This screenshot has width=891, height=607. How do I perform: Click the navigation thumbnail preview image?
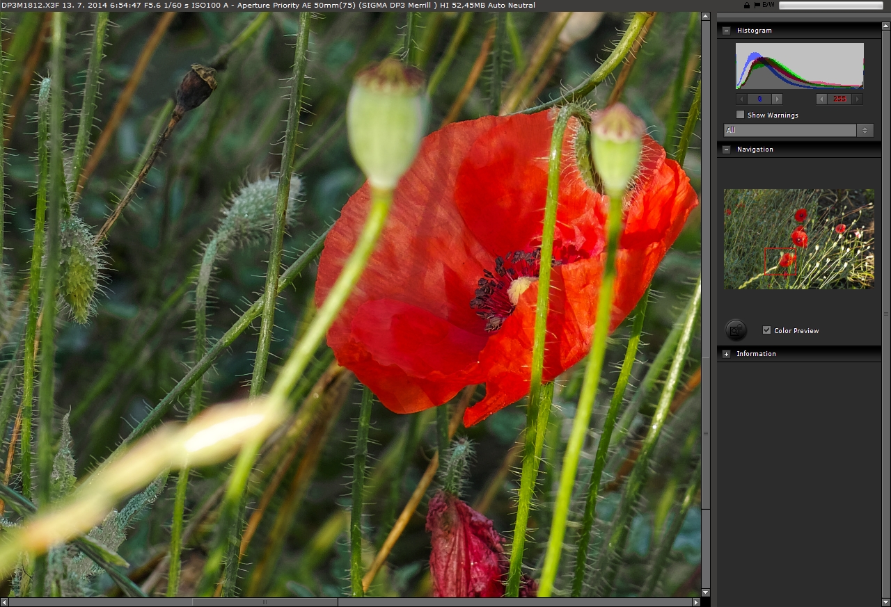click(x=798, y=238)
